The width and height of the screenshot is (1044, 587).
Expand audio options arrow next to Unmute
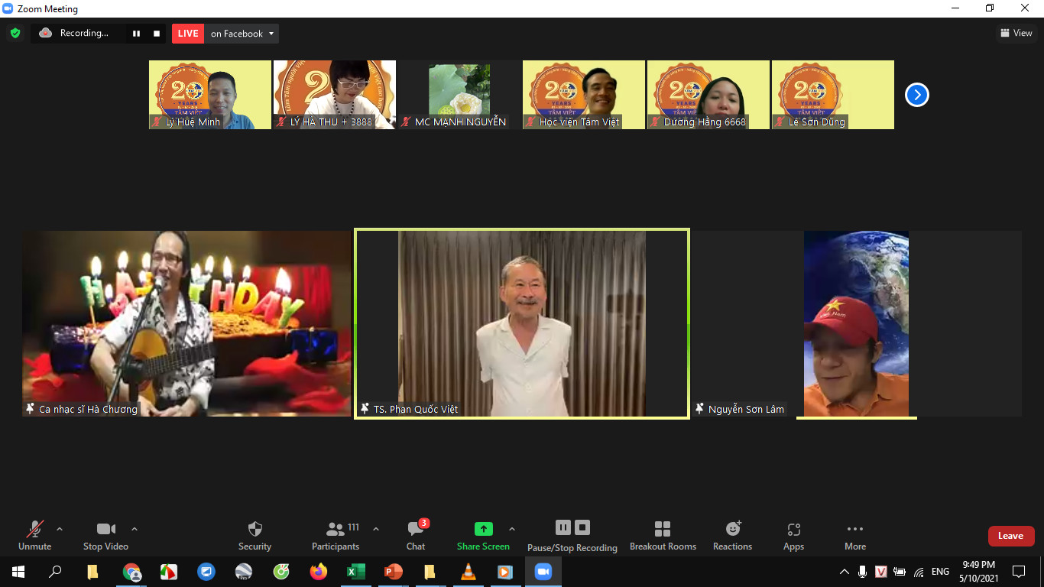pos(60,529)
